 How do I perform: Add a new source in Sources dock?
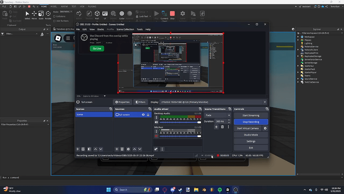(117, 149)
